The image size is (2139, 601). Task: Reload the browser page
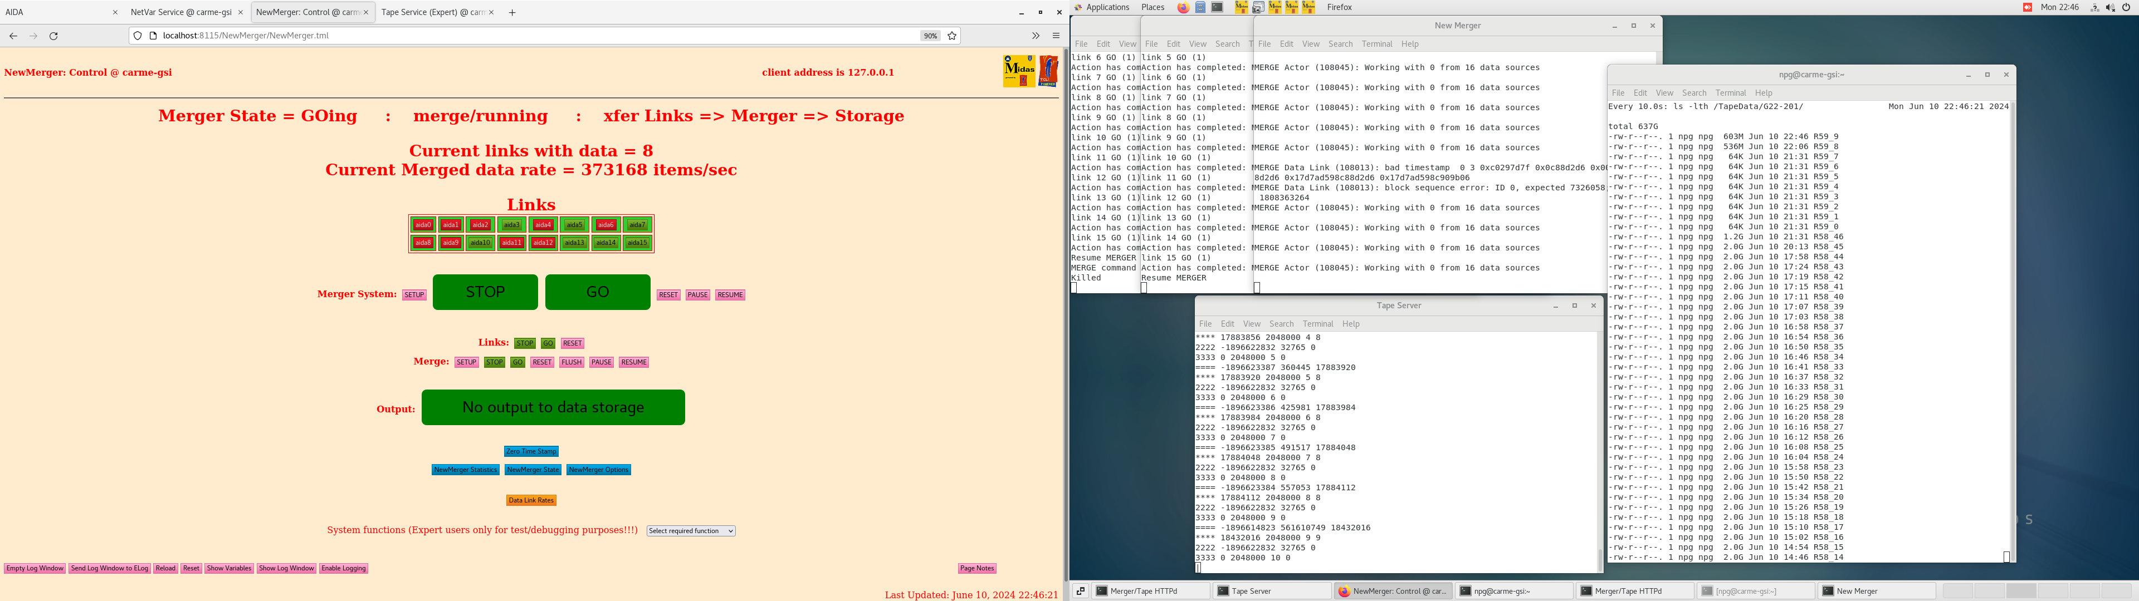click(x=54, y=36)
